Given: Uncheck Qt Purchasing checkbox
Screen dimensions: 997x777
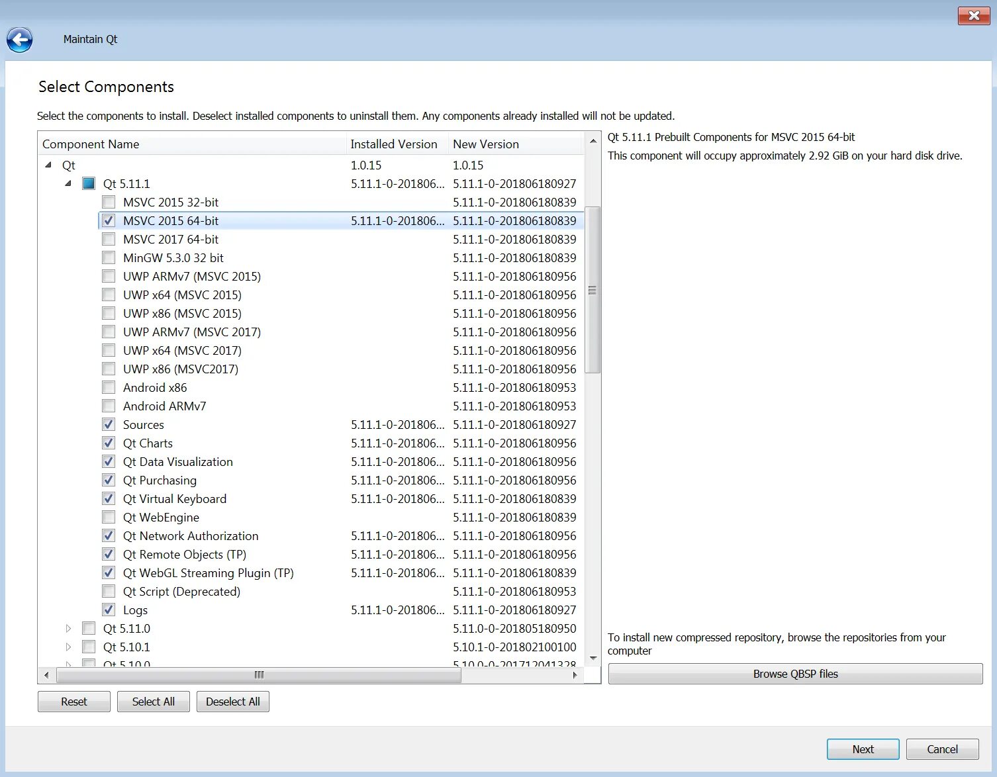Looking at the screenshot, I should 109,480.
